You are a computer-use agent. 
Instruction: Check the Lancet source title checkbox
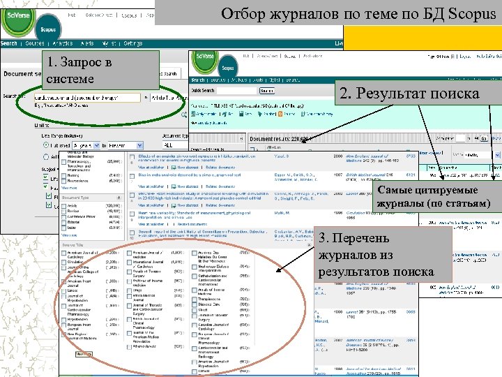pos(63,290)
